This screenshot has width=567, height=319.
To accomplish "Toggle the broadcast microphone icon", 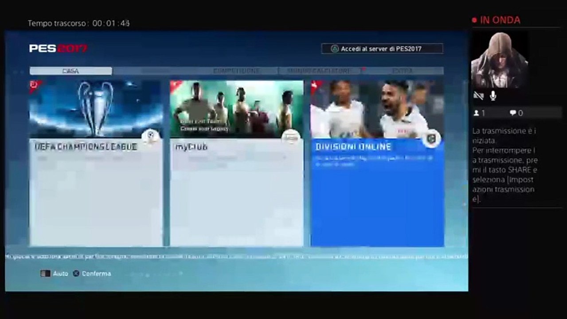I will [x=493, y=96].
